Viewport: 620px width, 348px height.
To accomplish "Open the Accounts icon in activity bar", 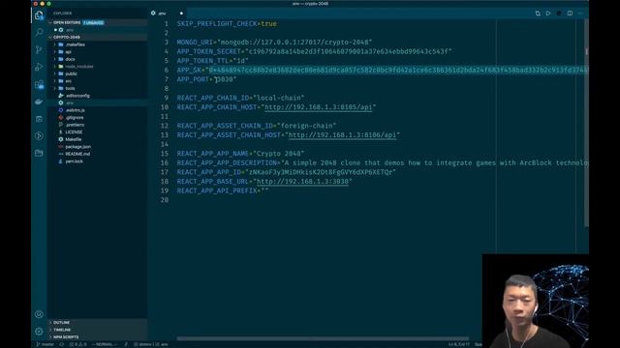I will click(x=39, y=314).
